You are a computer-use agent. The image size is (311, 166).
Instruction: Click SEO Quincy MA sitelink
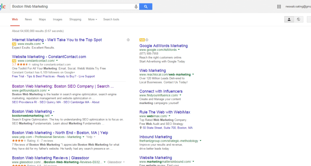(50, 102)
